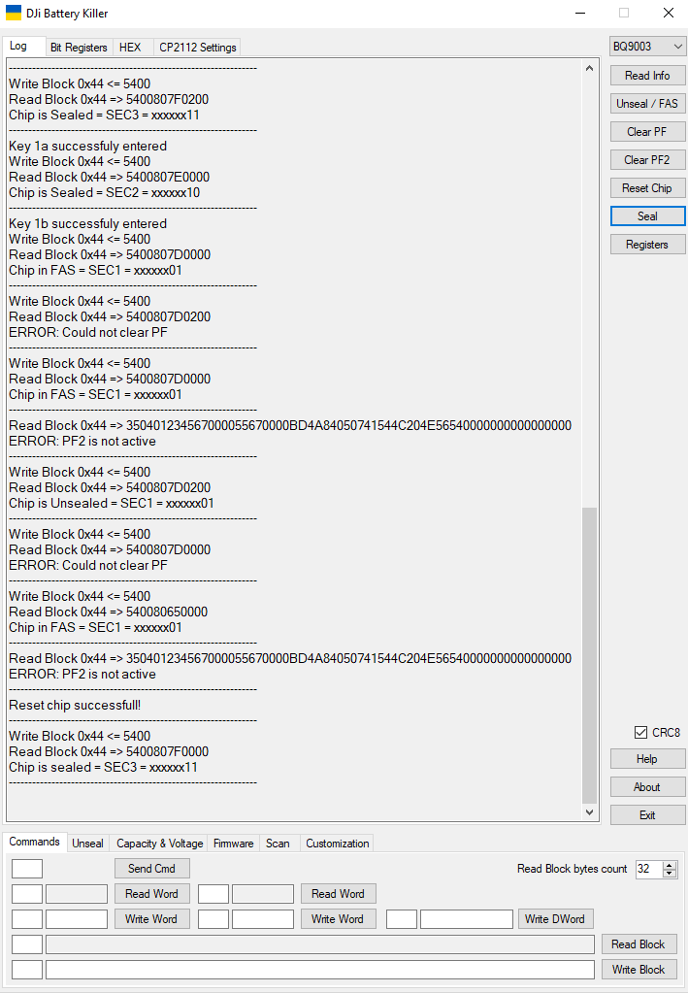Click the Unseal / FAS button
This screenshot has width=688, height=993.
point(647,104)
